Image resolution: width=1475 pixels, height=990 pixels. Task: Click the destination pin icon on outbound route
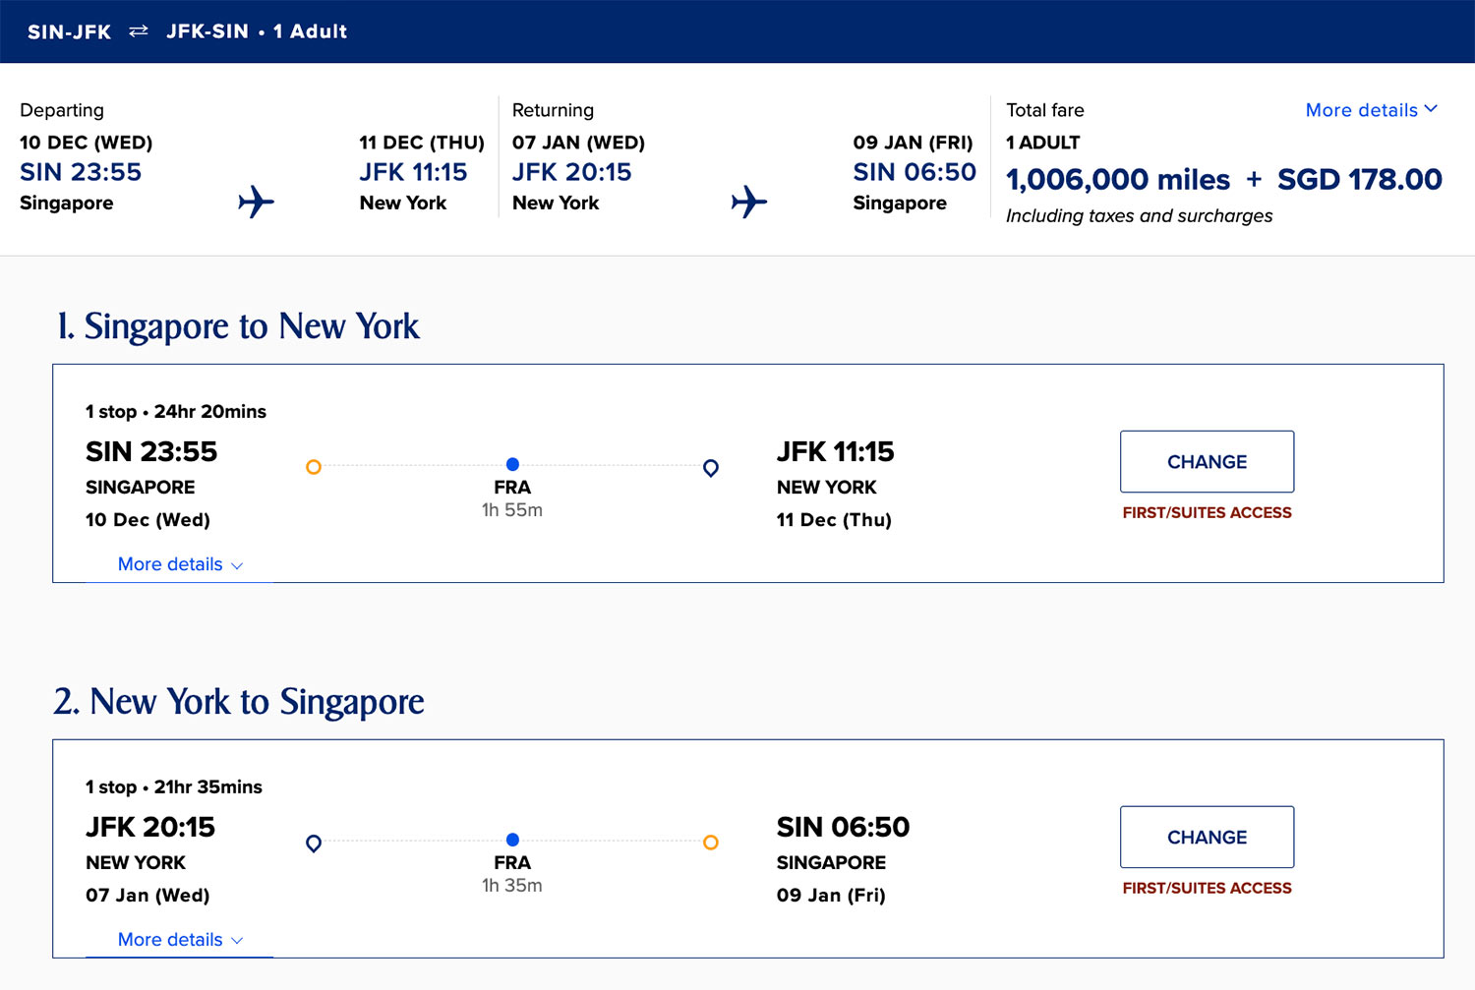tap(711, 468)
